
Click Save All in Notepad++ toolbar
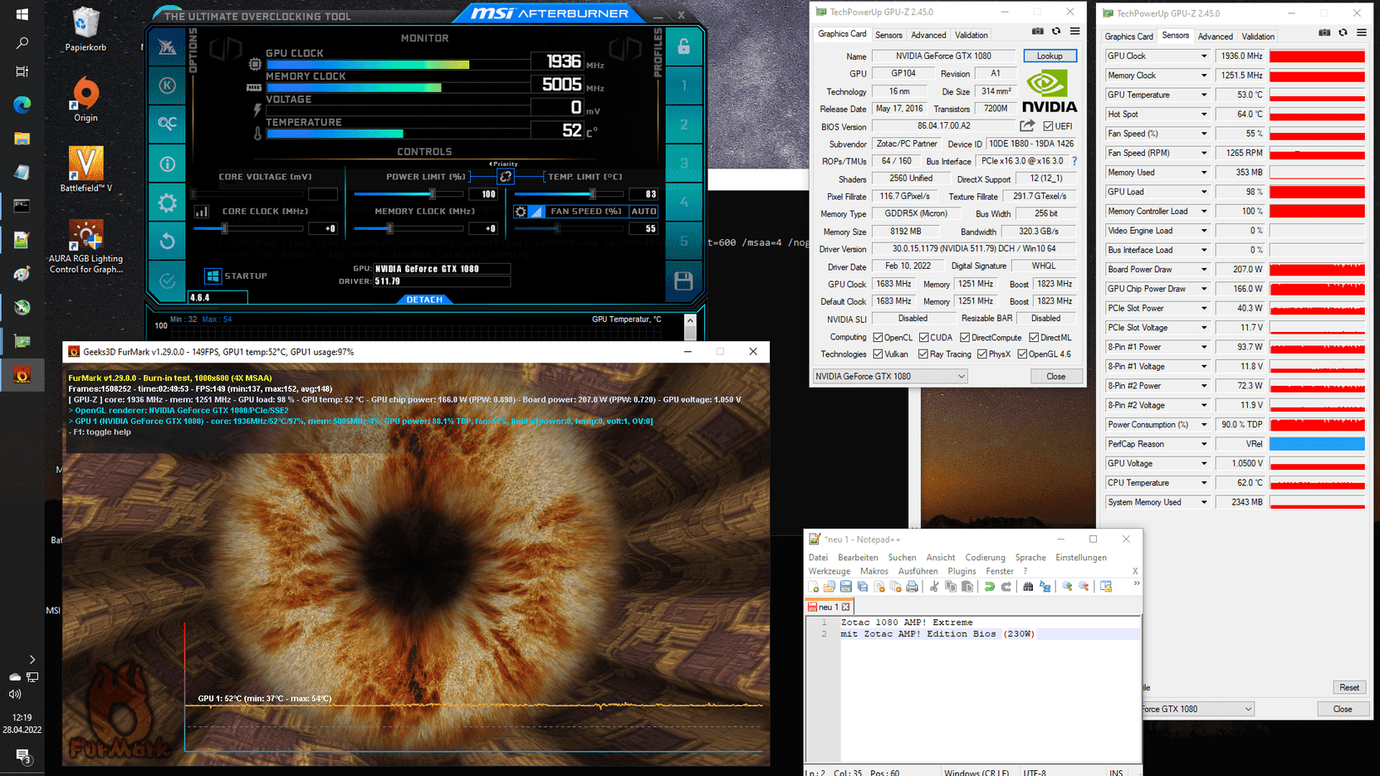click(863, 587)
